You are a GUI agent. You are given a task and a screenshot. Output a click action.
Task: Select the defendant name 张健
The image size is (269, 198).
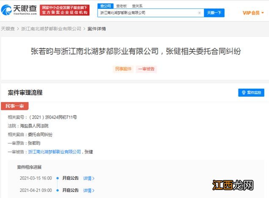89,152
